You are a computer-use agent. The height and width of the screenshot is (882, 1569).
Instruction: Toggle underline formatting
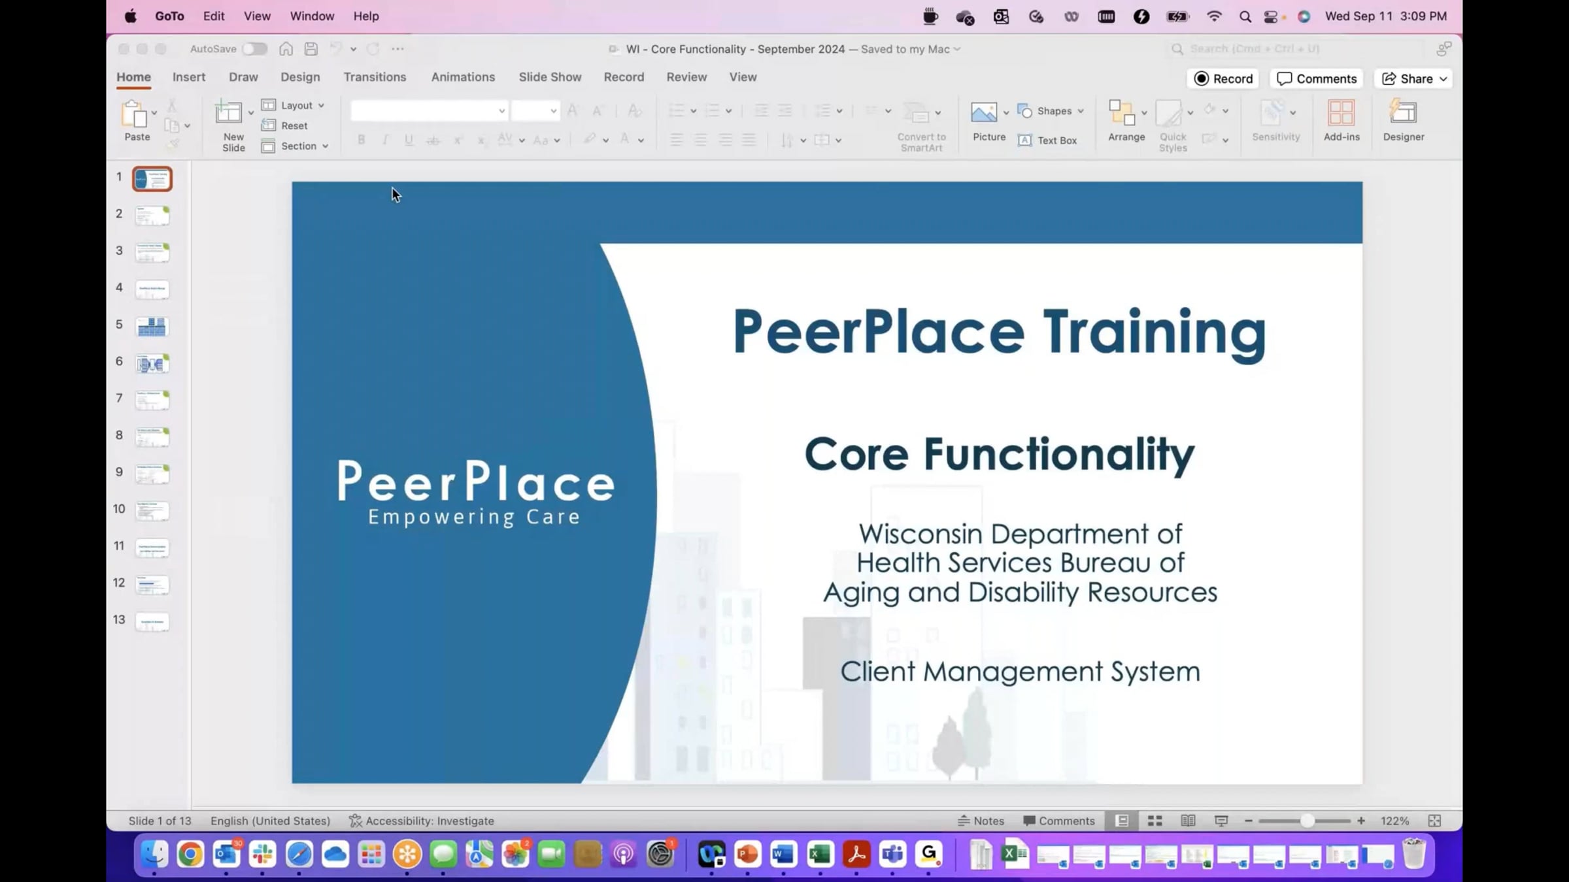pos(409,140)
